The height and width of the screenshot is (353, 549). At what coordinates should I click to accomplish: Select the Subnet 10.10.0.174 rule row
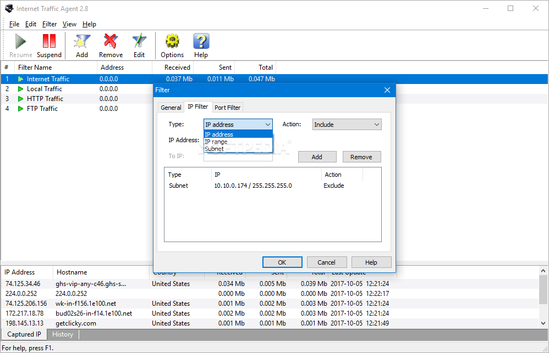click(x=272, y=186)
